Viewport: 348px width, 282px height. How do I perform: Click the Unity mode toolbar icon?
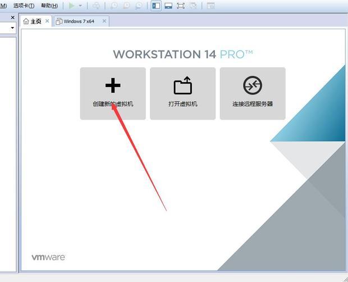[x=193, y=6]
